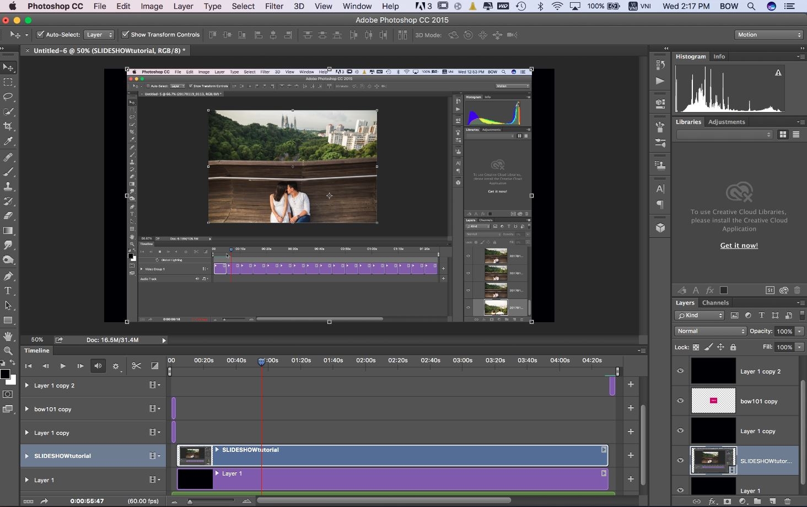Split clip at playhead with scissors icon

tap(137, 366)
